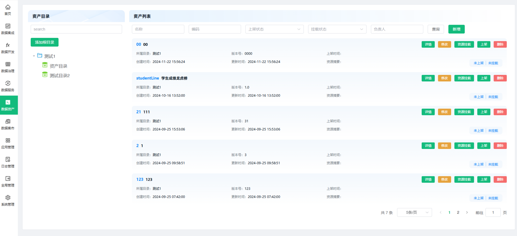Select 测试目录2 in asset tree
Screen dimensions: 517x236
point(59,75)
